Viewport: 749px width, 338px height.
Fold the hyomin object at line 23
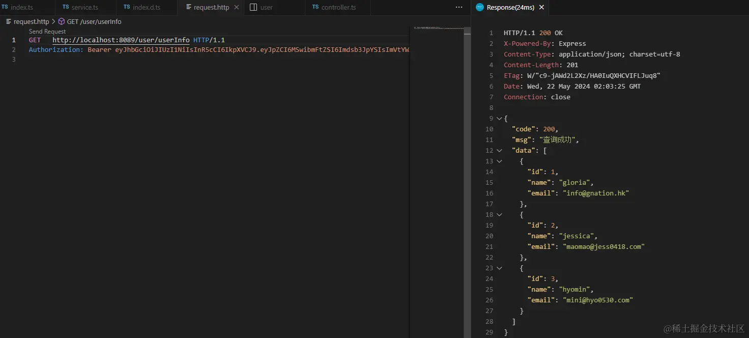(499, 268)
